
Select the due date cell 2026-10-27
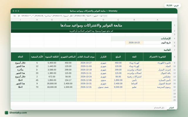pos(86,63)
